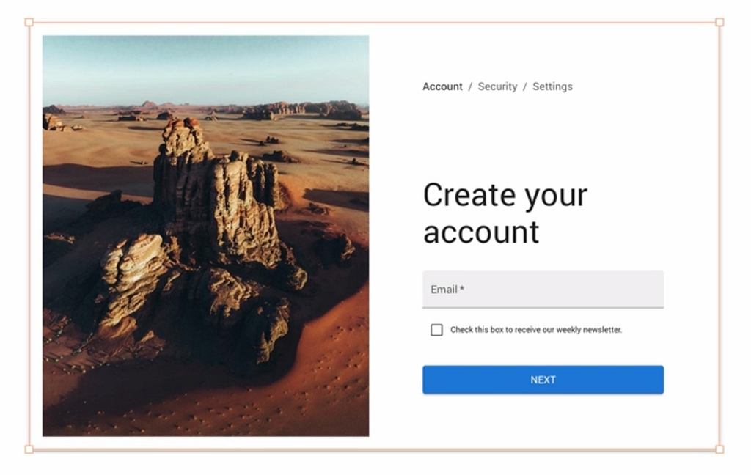Image resolution: width=751 pixels, height=475 pixels.
Task: Tick the weekly newsletter checkbox
Action: 436,330
